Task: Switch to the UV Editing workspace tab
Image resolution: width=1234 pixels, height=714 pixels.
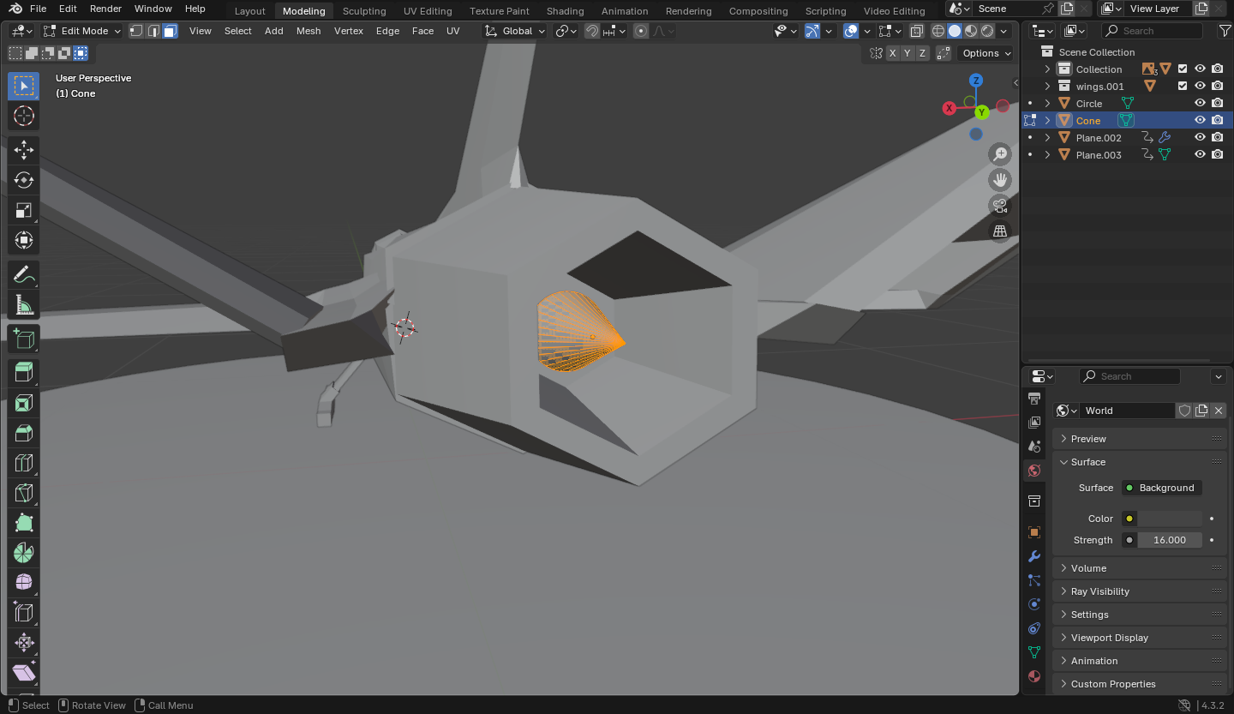Action: point(428,11)
